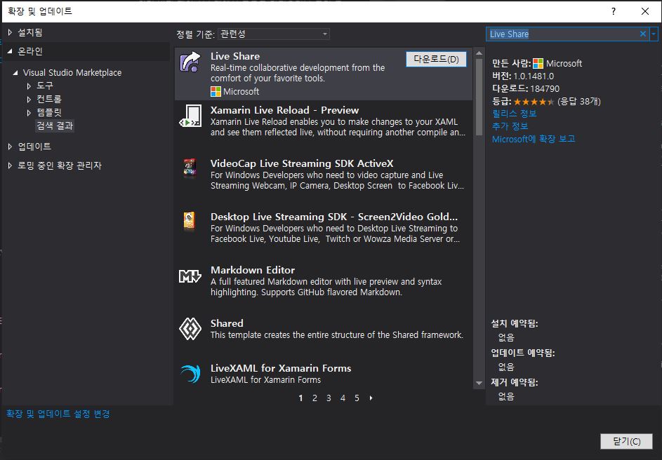The width and height of the screenshot is (662, 460).
Task: Select VideoCap Live Streaming SDK ActiveX title
Action: coord(302,163)
